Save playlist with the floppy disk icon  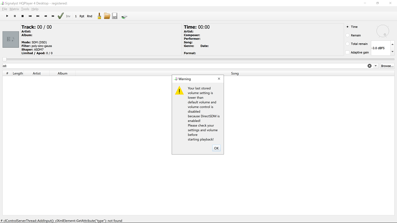tap(115, 16)
